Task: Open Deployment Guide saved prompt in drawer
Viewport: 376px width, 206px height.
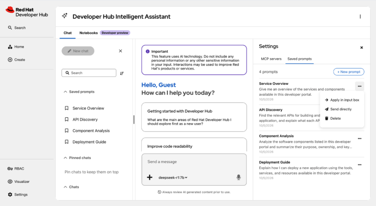Action: (x=89, y=142)
